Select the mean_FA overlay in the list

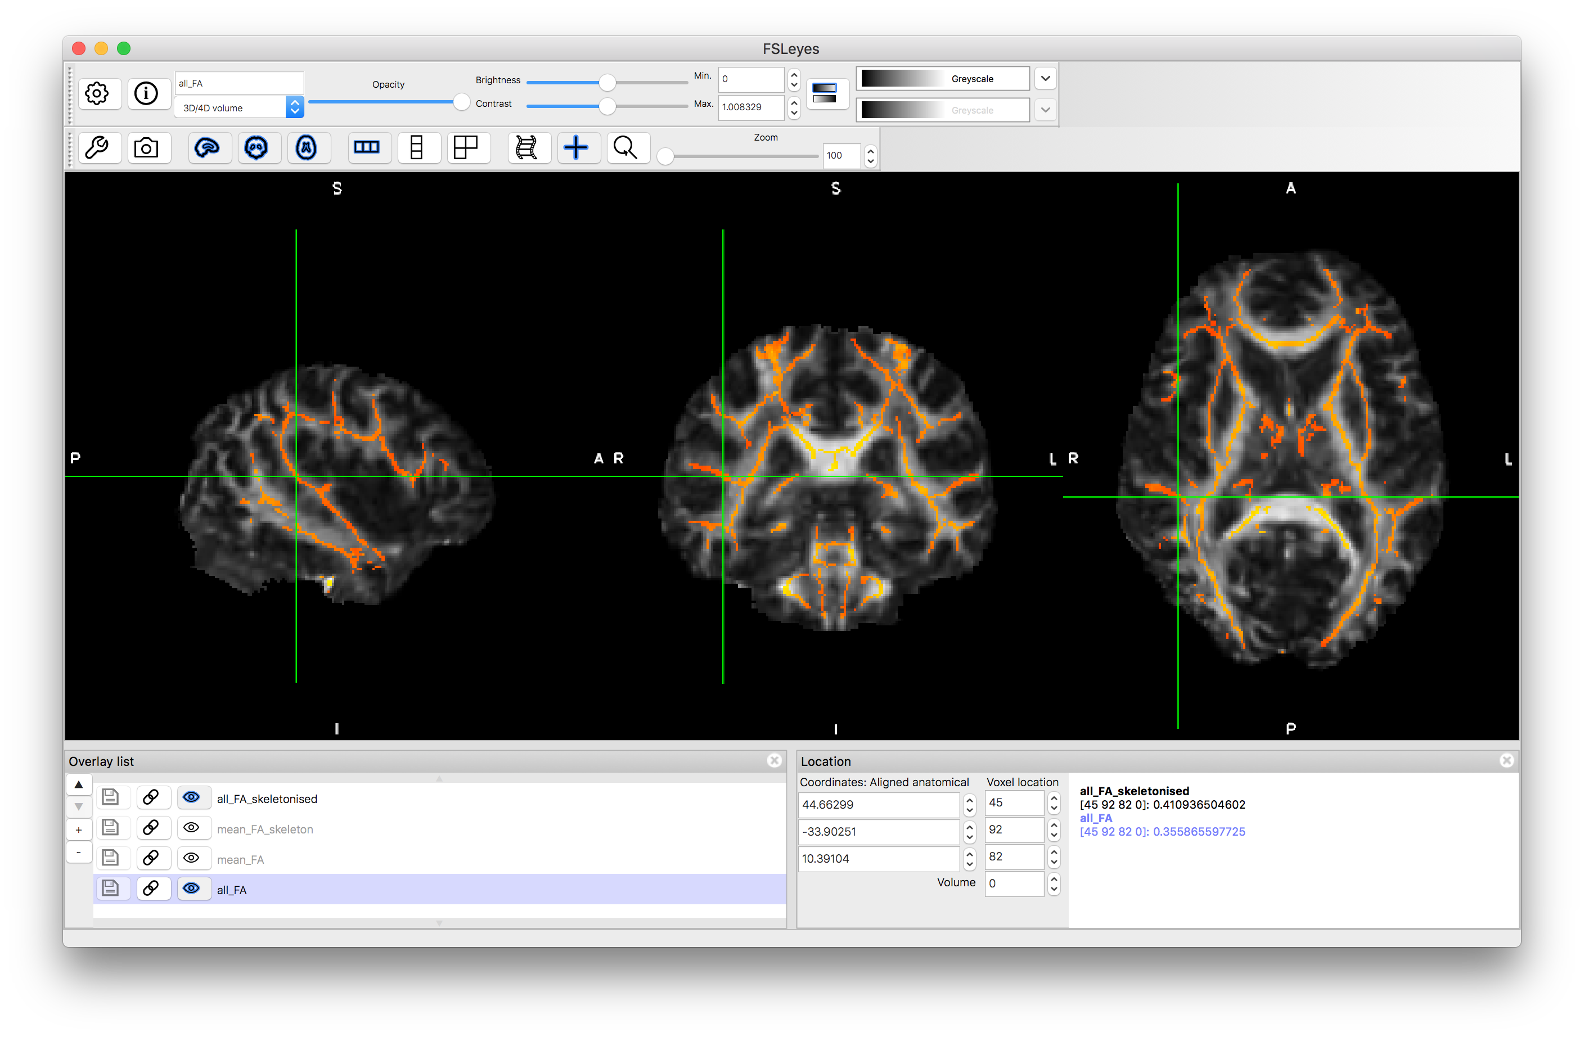point(240,859)
